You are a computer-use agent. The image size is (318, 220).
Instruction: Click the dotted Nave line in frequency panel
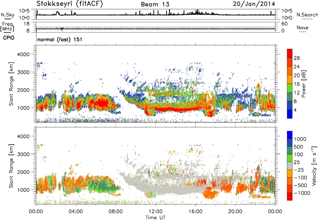pyautogui.click(x=155, y=27)
